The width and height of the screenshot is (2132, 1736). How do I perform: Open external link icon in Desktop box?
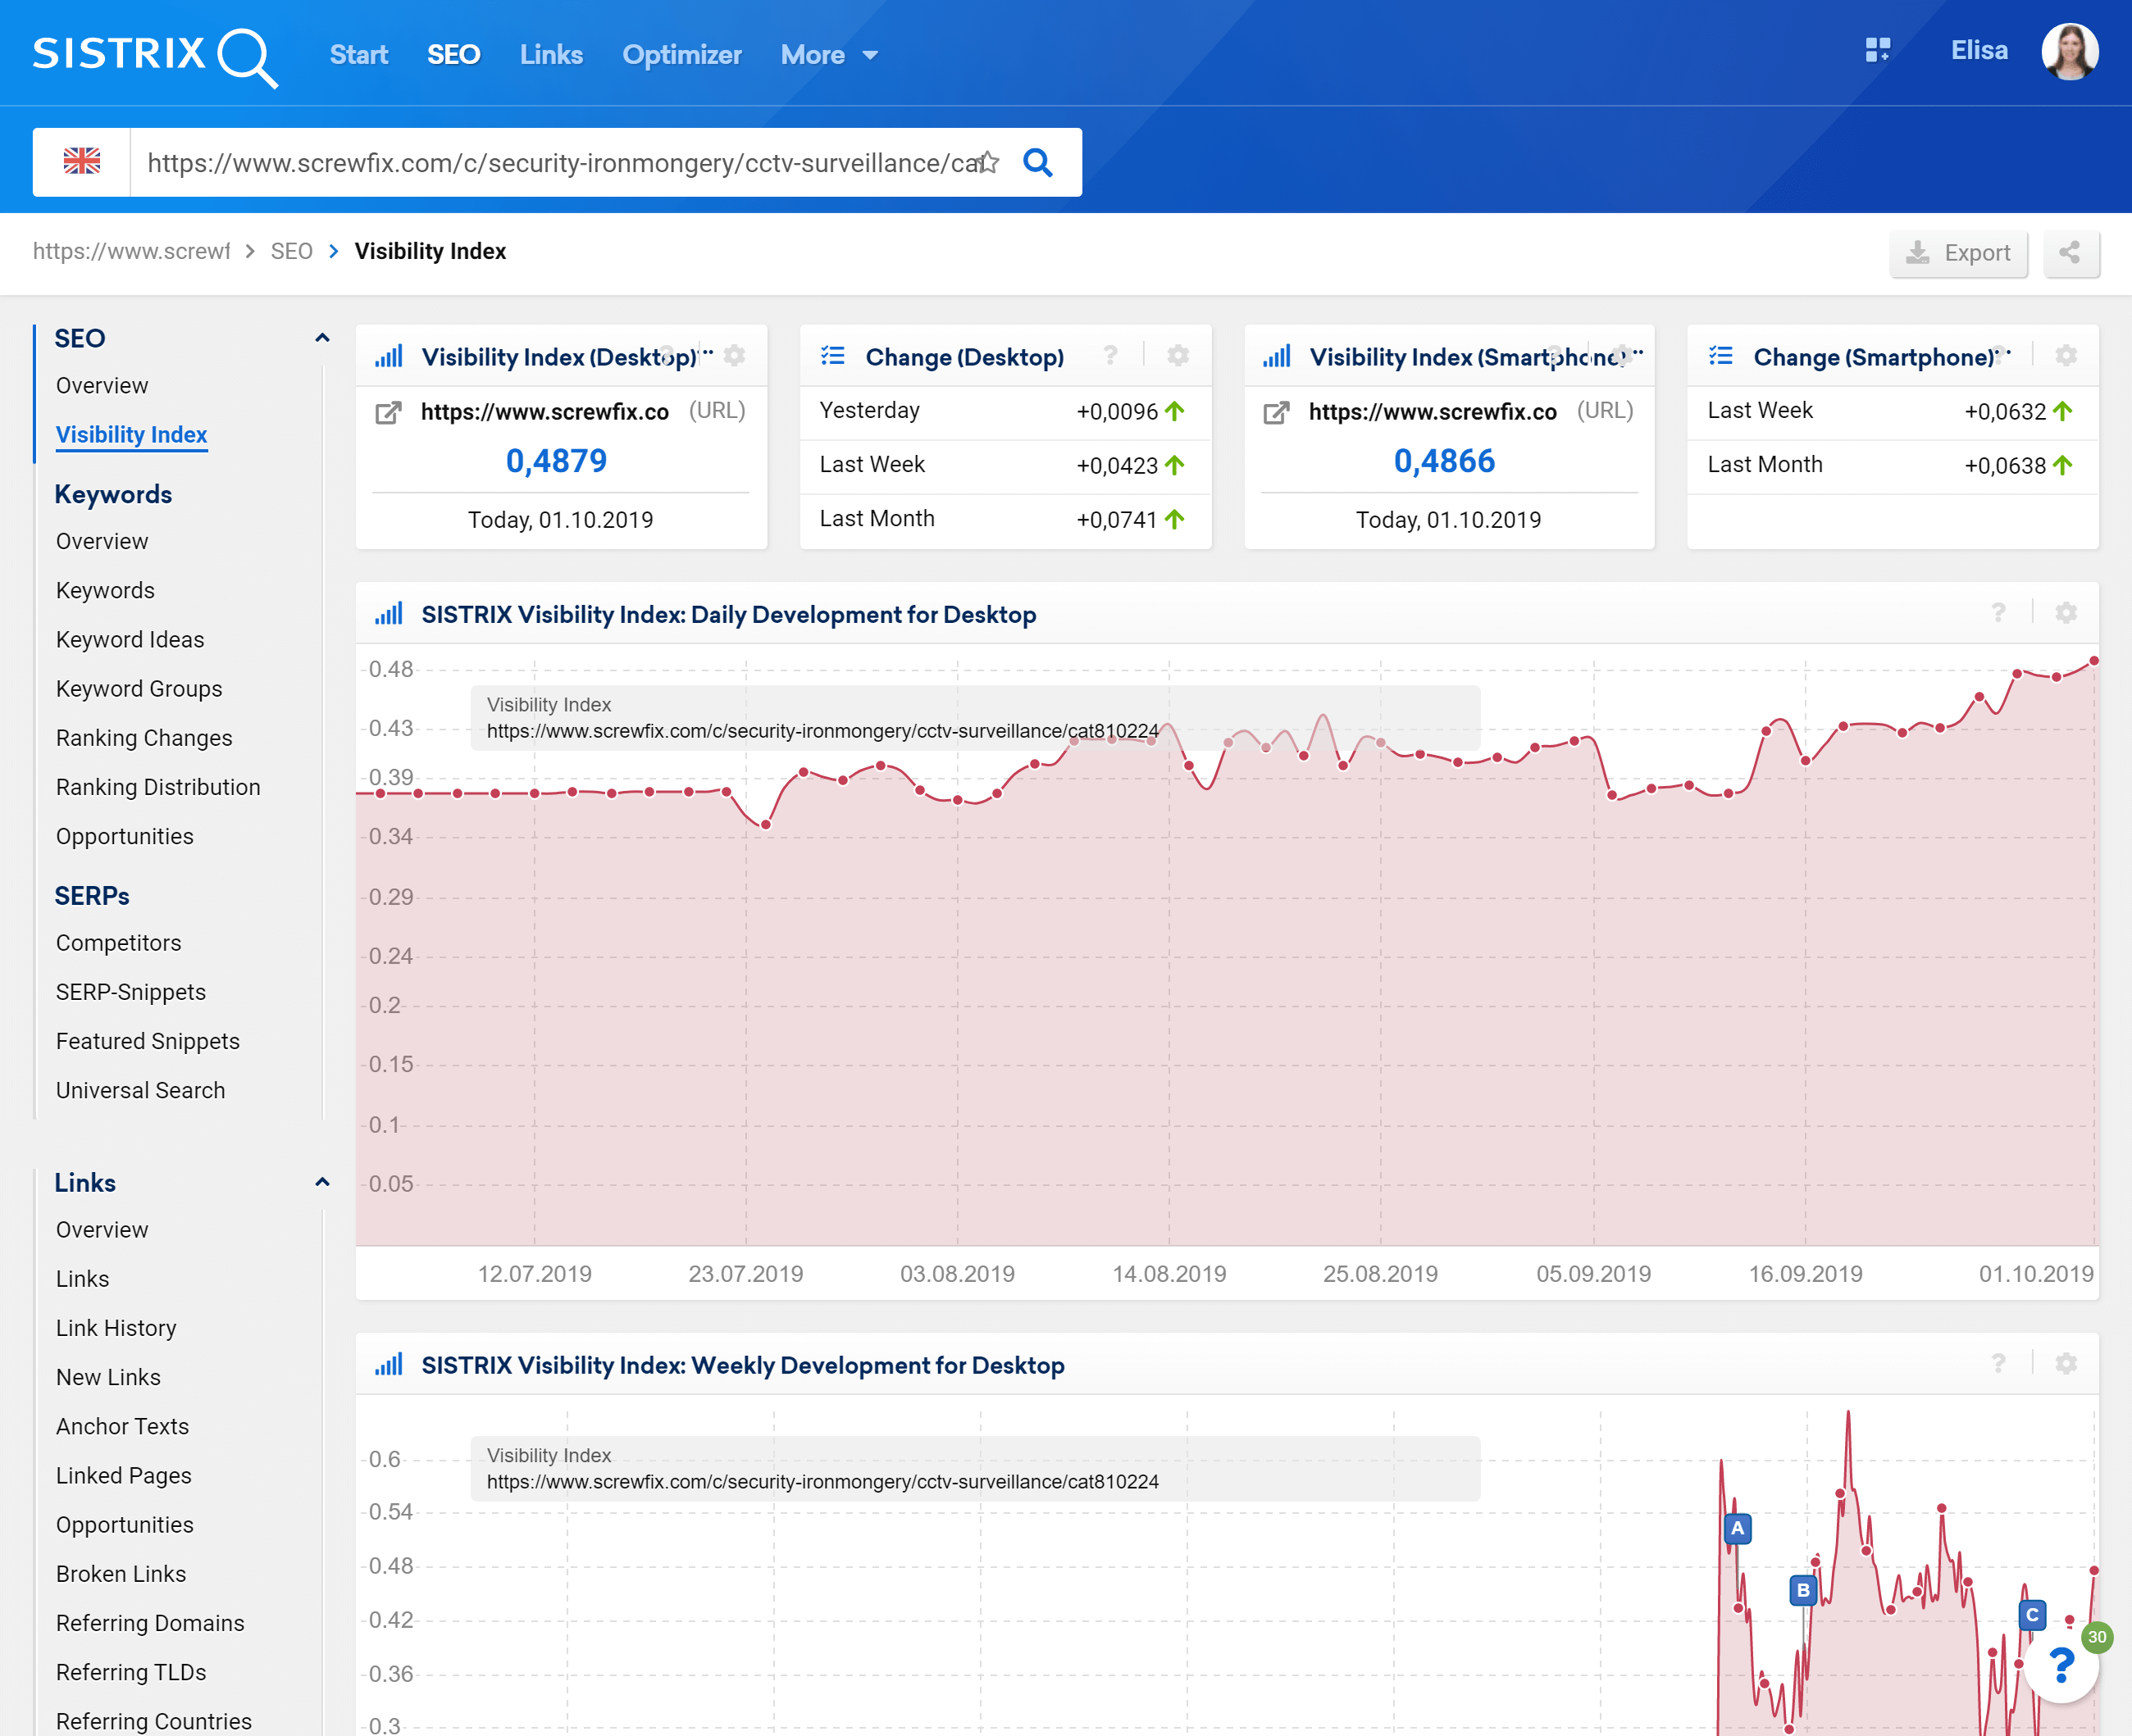388,413
